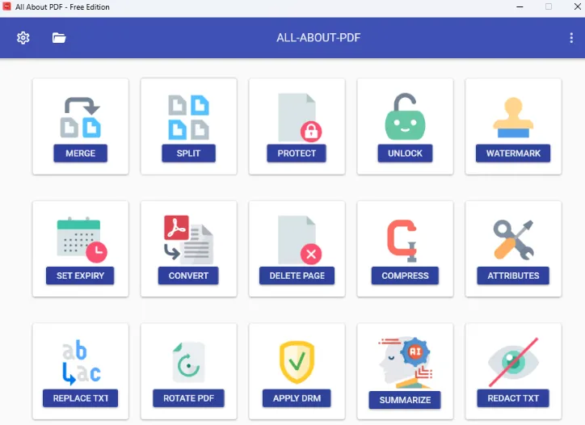Click the ROTATE PDF button
Viewport: 585px width, 425px height.
(x=189, y=398)
